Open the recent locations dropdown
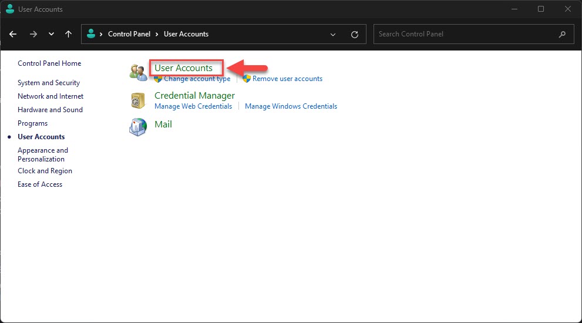This screenshot has width=582, height=323. [52, 34]
